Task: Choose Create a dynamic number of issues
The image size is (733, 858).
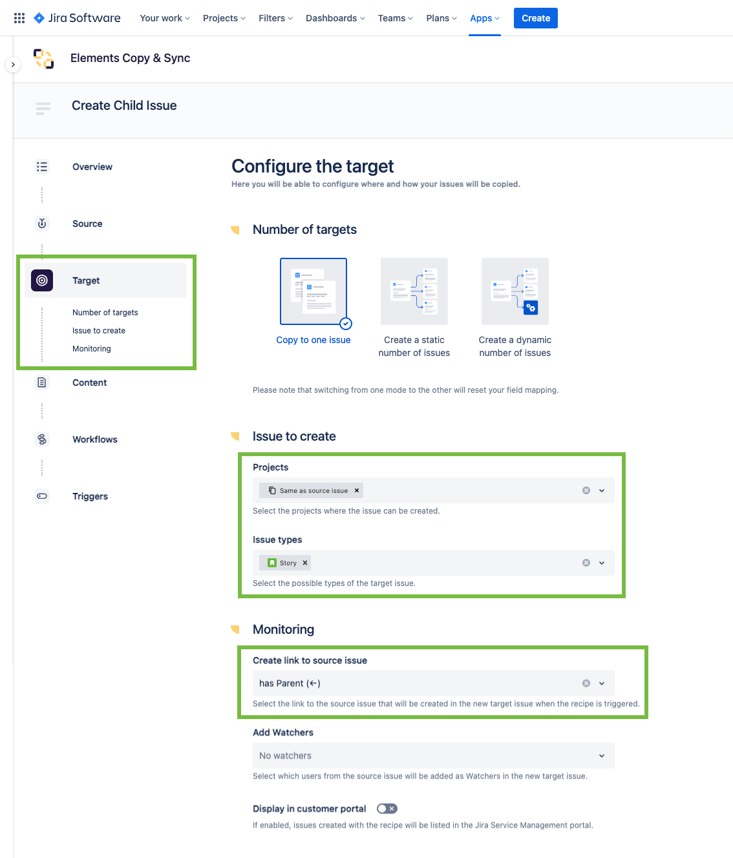Action: pos(515,292)
